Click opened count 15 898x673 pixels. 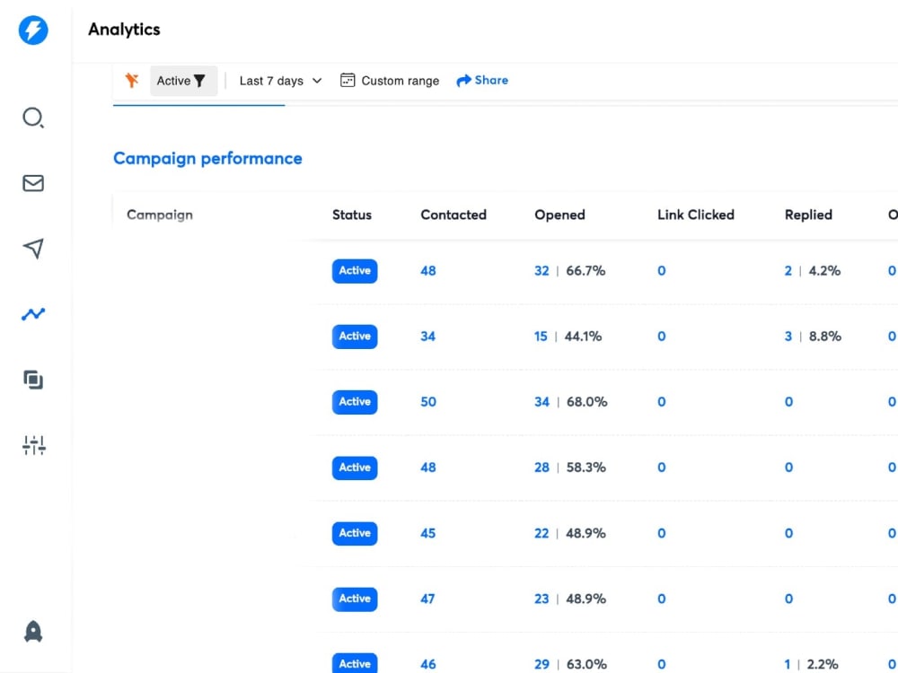tap(541, 336)
